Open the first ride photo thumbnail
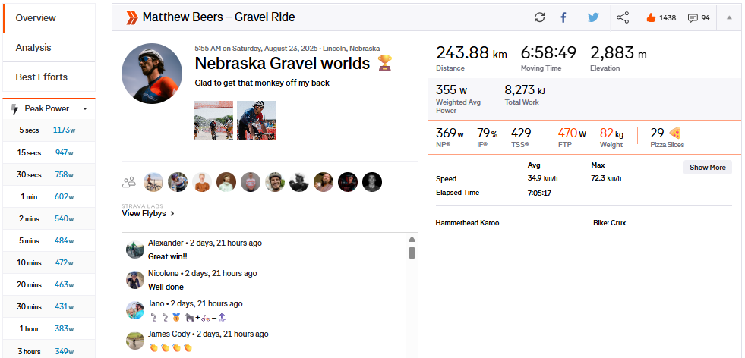745x358 pixels. coord(214,121)
